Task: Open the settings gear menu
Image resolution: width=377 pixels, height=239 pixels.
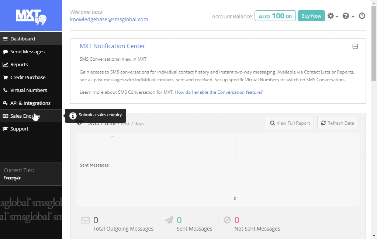Action: pyautogui.click(x=332, y=16)
